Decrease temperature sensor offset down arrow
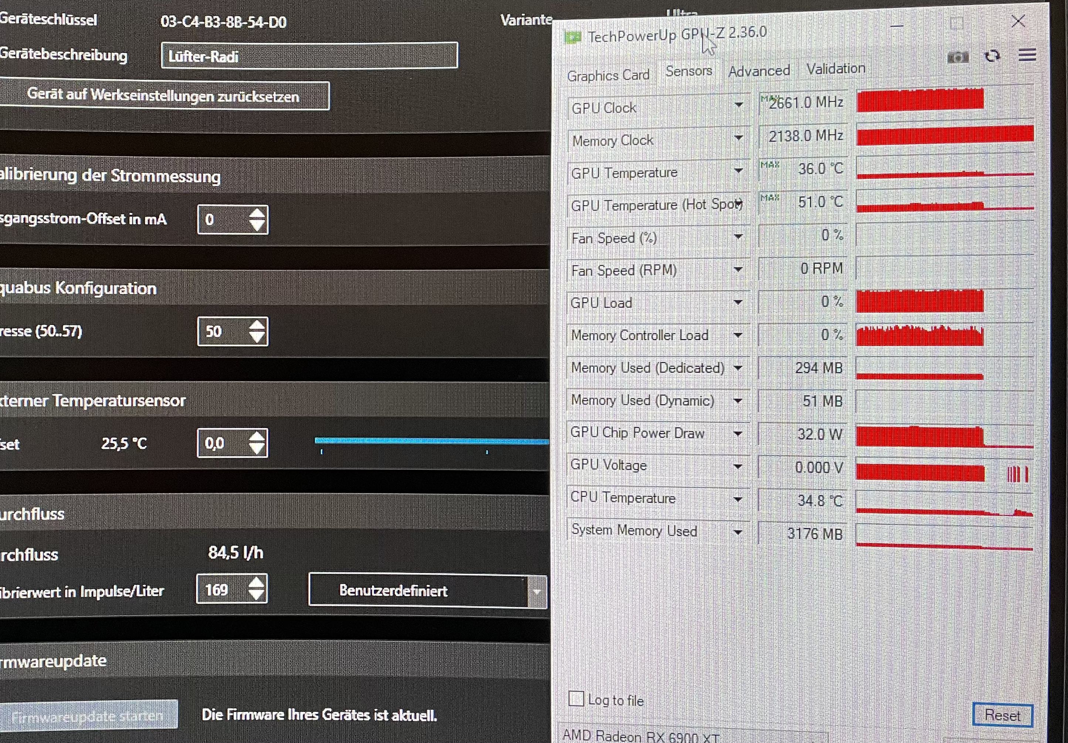The image size is (1068, 743). click(257, 449)
